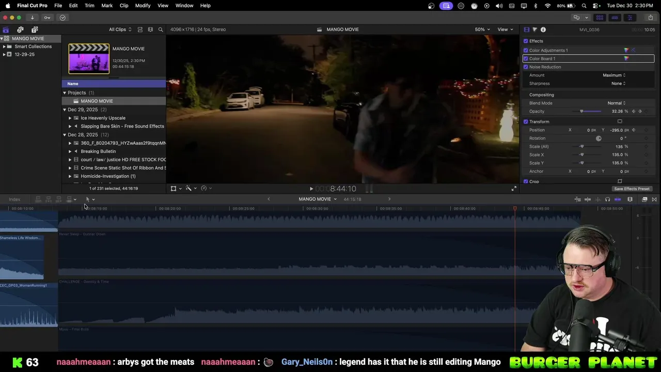This screenshot has height=372, width=661.
Task: Open the Trim menu
Action: pos(89,5)
